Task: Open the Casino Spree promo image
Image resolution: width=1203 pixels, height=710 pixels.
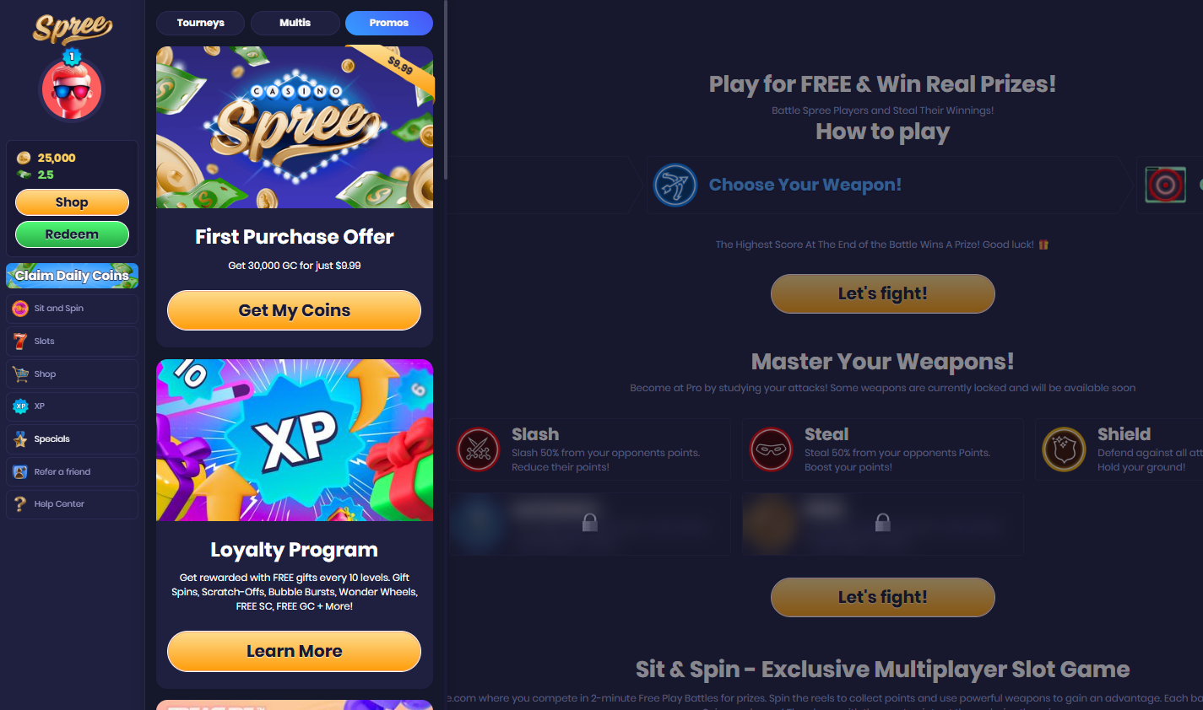Action: click(x=295, y=127)
